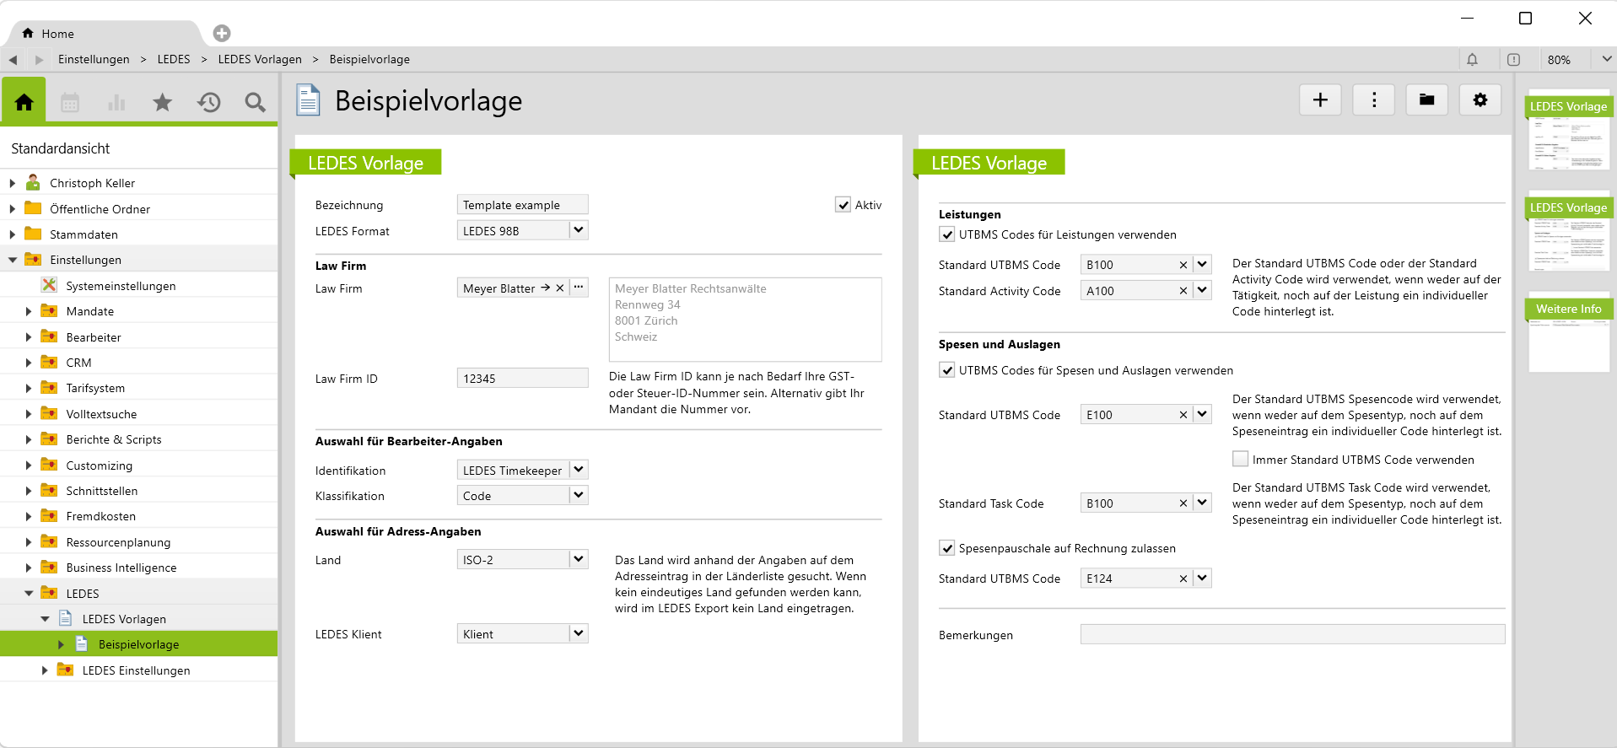Click the search magnifier icon
The height and width of the screenshot is (748, 1617).
click(x=255, y=103)
